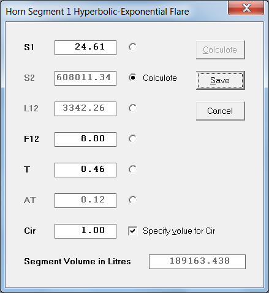Select the F12 radio button
This screenshot has width=269, height=293.
[133, 139]
